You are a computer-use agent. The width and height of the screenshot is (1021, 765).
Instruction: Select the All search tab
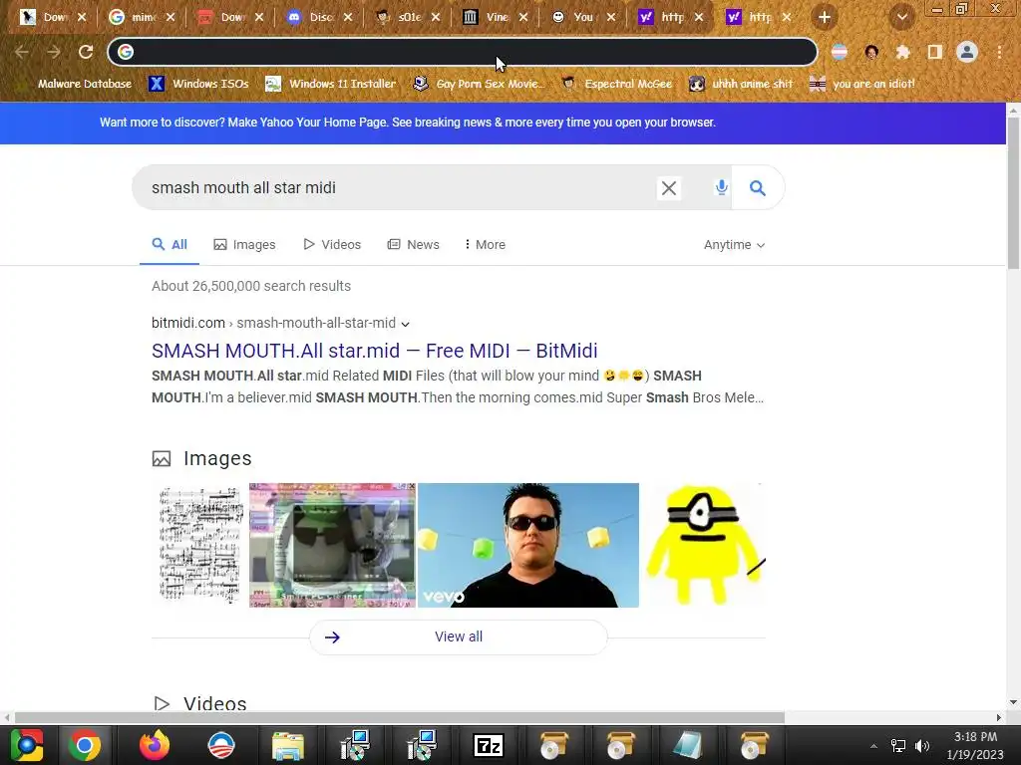pos(170,245)
